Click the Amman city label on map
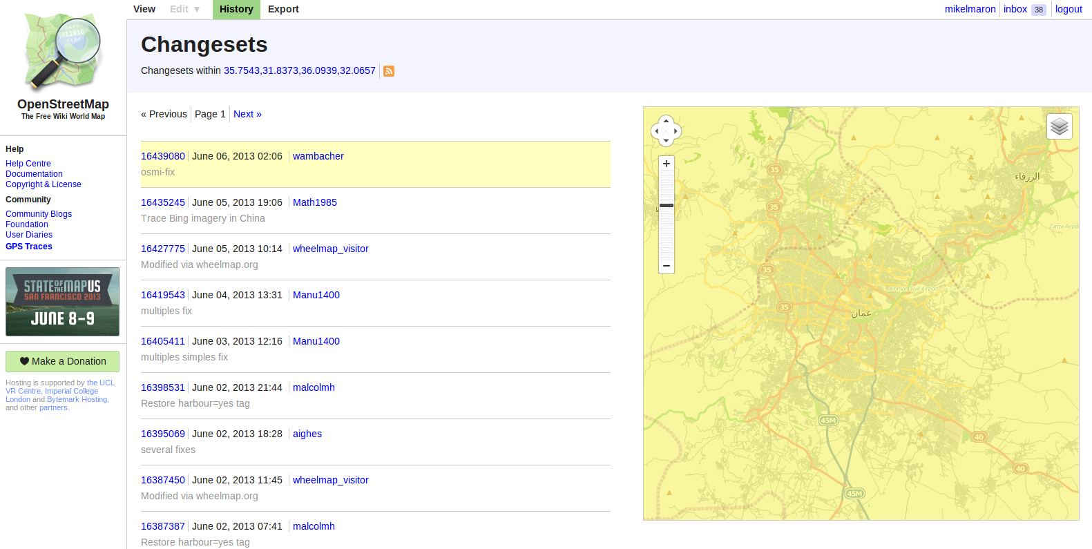This screenshot has height=549, width=1092. [861, 314]
